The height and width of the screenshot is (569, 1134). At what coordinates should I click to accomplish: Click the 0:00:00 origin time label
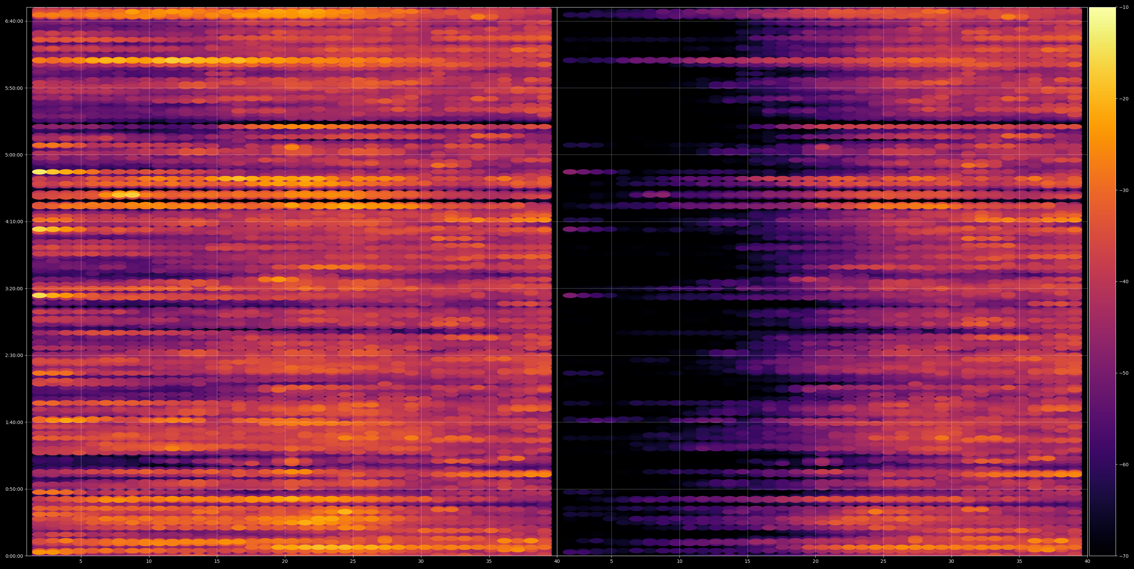[x=14, y=556]
